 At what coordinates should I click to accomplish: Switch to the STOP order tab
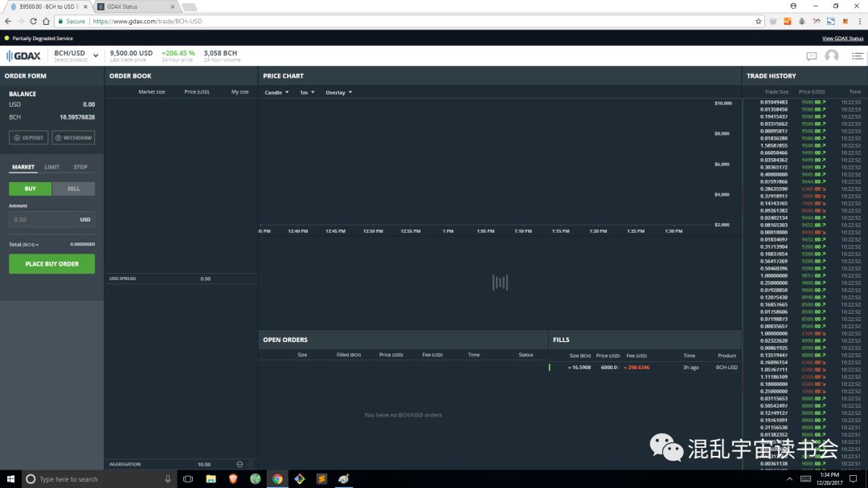point(81,167)
